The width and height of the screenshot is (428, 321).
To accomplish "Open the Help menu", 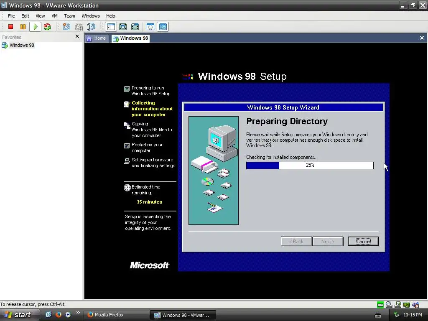I will [x=110, y=16].
